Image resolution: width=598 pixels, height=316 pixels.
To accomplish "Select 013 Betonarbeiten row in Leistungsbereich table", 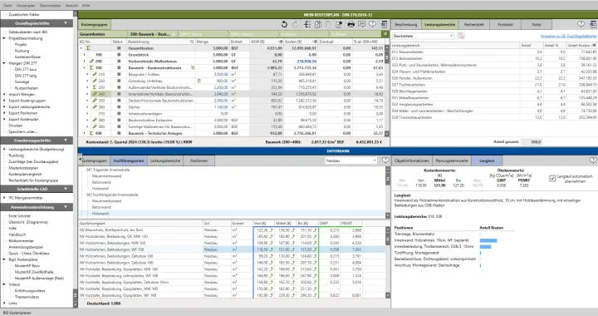I will [494, 58].
